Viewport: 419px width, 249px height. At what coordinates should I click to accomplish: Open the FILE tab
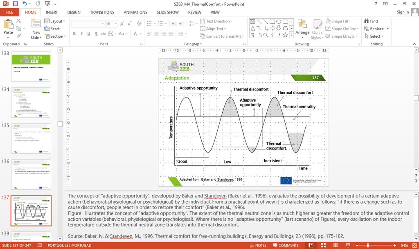click(10, 12)
